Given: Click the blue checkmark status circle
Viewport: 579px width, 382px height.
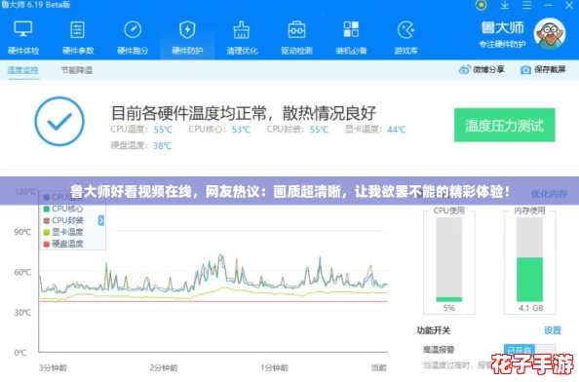Looking at the screenshot, I should [59, 122].
